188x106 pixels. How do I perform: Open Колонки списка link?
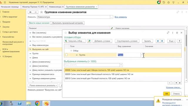click(x=174, y=87)
